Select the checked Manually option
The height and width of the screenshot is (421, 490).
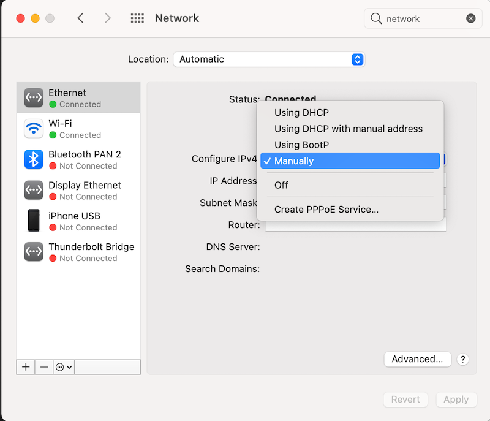350,161
